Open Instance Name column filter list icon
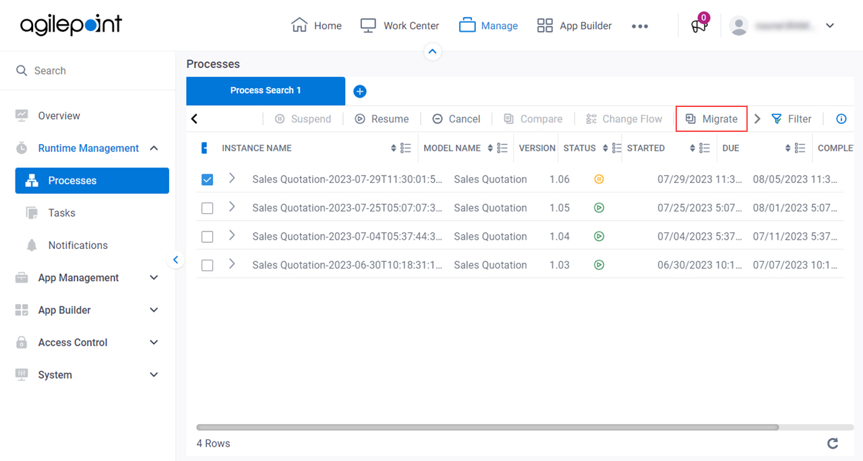The width and height of the screenshot is (863, 461). click(x=406, y=148)
